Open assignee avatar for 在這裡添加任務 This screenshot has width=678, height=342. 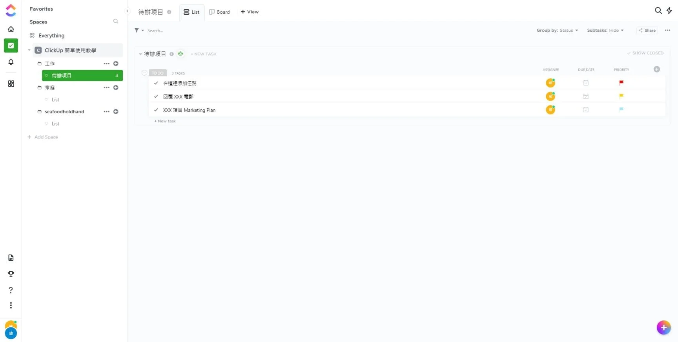pyautogui.click(x=550, y=83)
